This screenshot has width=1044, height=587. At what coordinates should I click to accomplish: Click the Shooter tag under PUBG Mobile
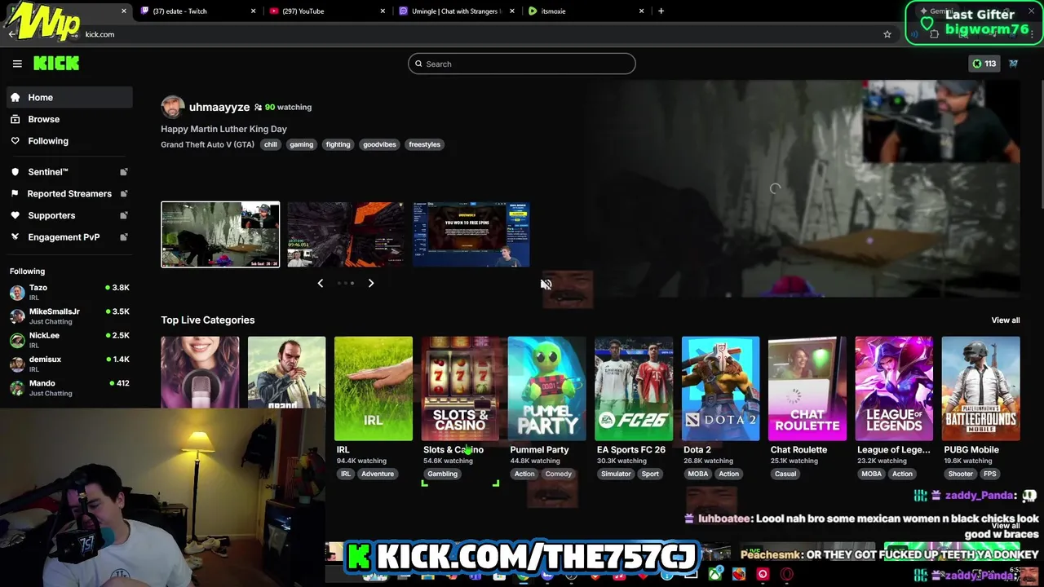click(x=960, y=474)
